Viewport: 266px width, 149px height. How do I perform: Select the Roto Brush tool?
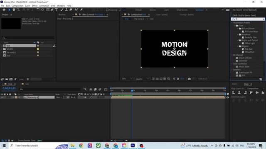76,10
